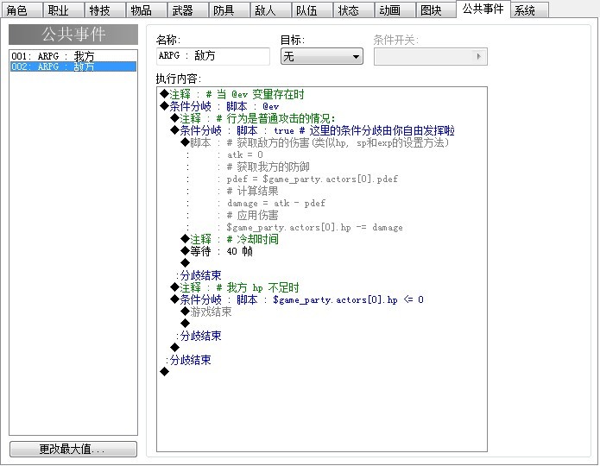
Task: Select comment line '# 冷却时间'
Action: (230, 239)
